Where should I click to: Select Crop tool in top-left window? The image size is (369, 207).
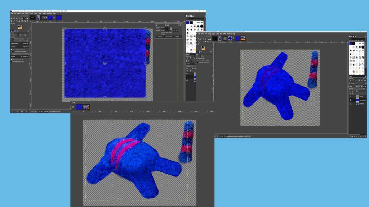[x=22, y=19]
